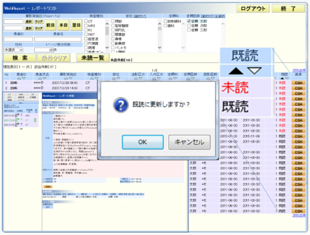Screen dimensions: 310x235
Task: Sort 依頼医師 column descending
Action: [193, 79]
